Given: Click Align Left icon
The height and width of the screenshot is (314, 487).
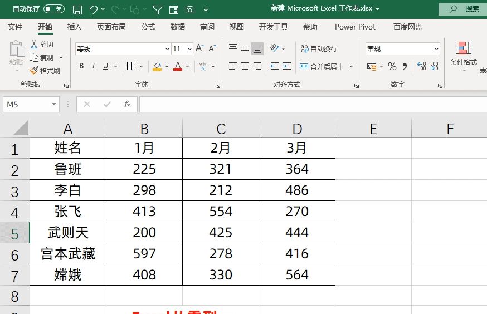Looking at the screenshot, I should [x=232, y=66].
